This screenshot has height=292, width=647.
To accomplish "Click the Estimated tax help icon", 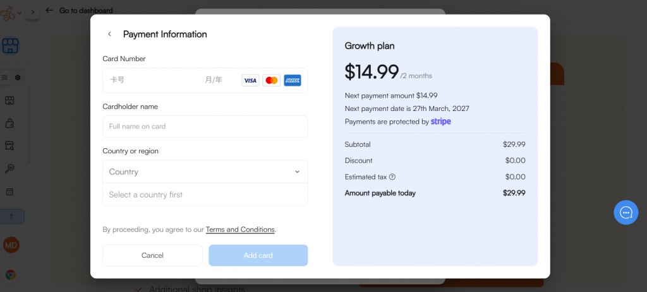I will 392,177.
